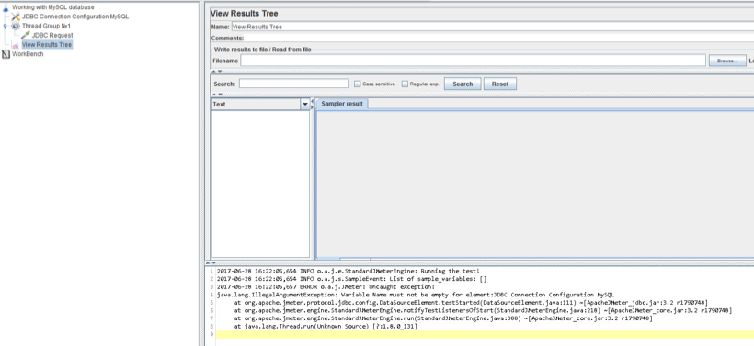Select Working with MySQL database node
The image size is (754, 346).
pyautogui.click(x=53, y=7)
